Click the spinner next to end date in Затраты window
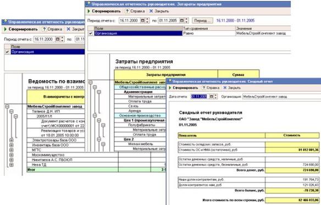321x205 pixels. [x=186, y=20]
